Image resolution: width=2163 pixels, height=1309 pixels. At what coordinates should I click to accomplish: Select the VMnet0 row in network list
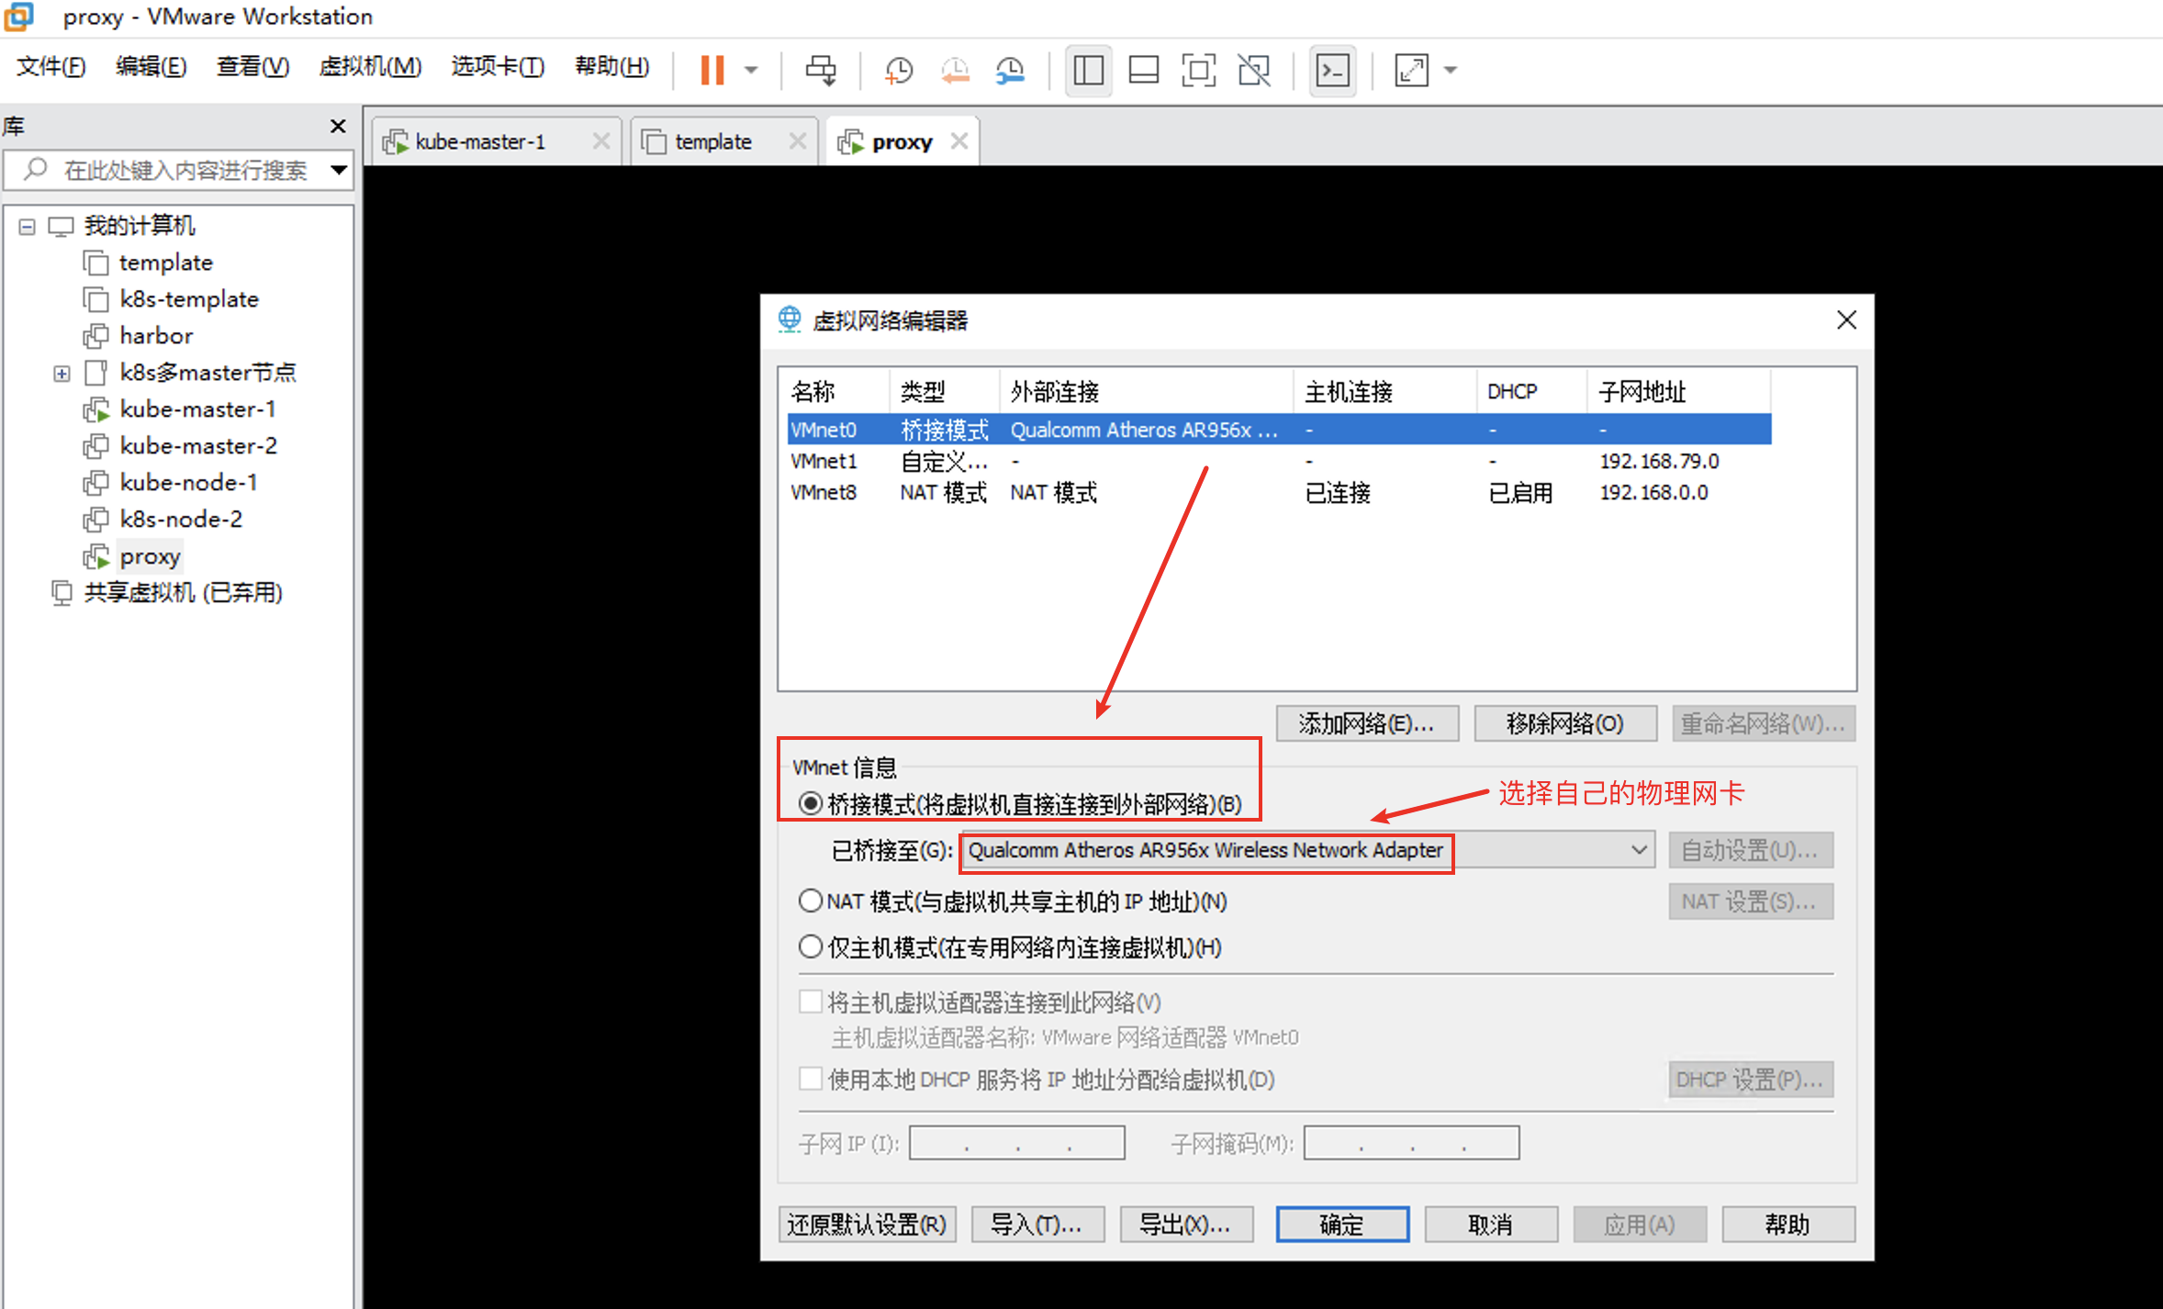pos(1279,430)
